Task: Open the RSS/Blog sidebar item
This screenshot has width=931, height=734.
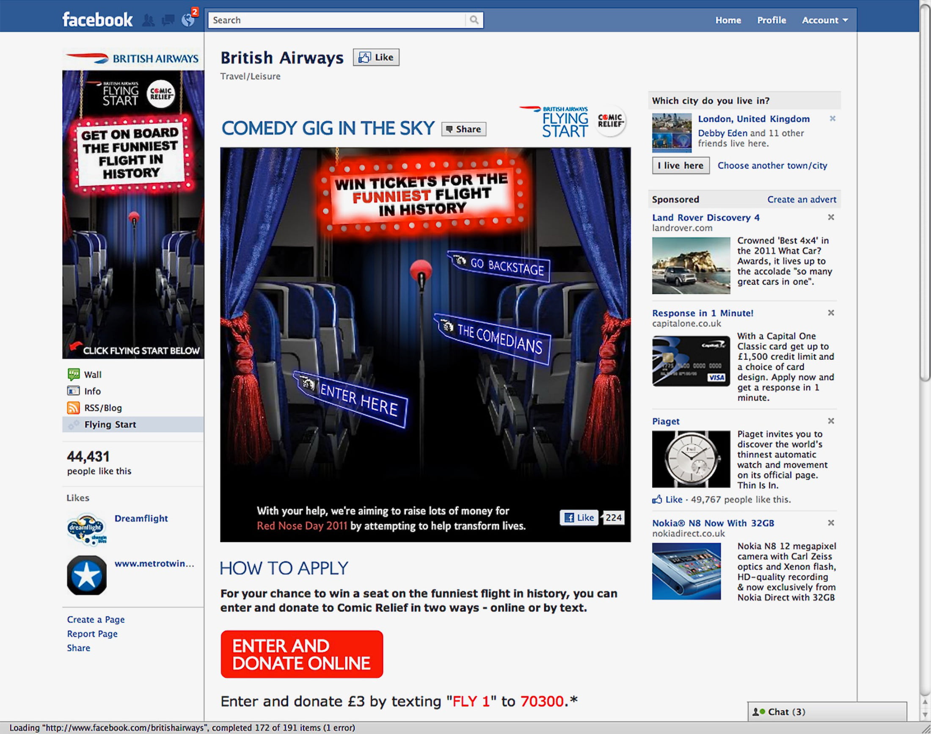Action: pos(103,408)
